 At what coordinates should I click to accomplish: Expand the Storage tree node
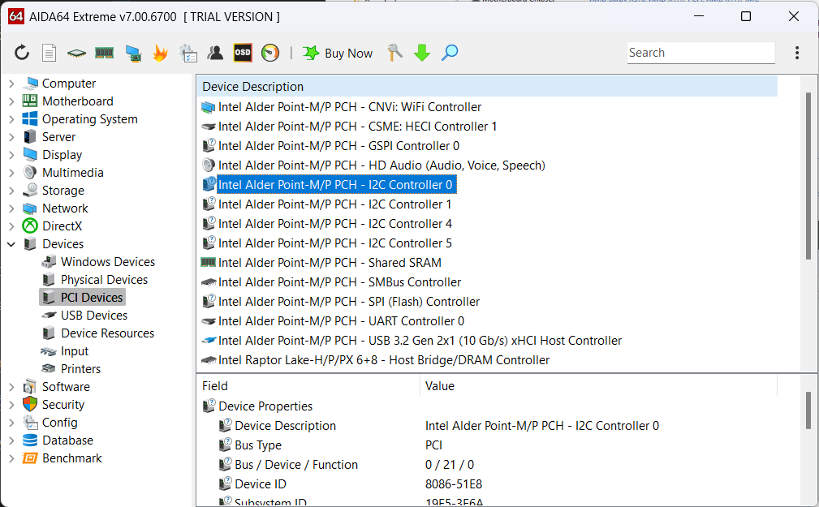click(x=11, y=191)
